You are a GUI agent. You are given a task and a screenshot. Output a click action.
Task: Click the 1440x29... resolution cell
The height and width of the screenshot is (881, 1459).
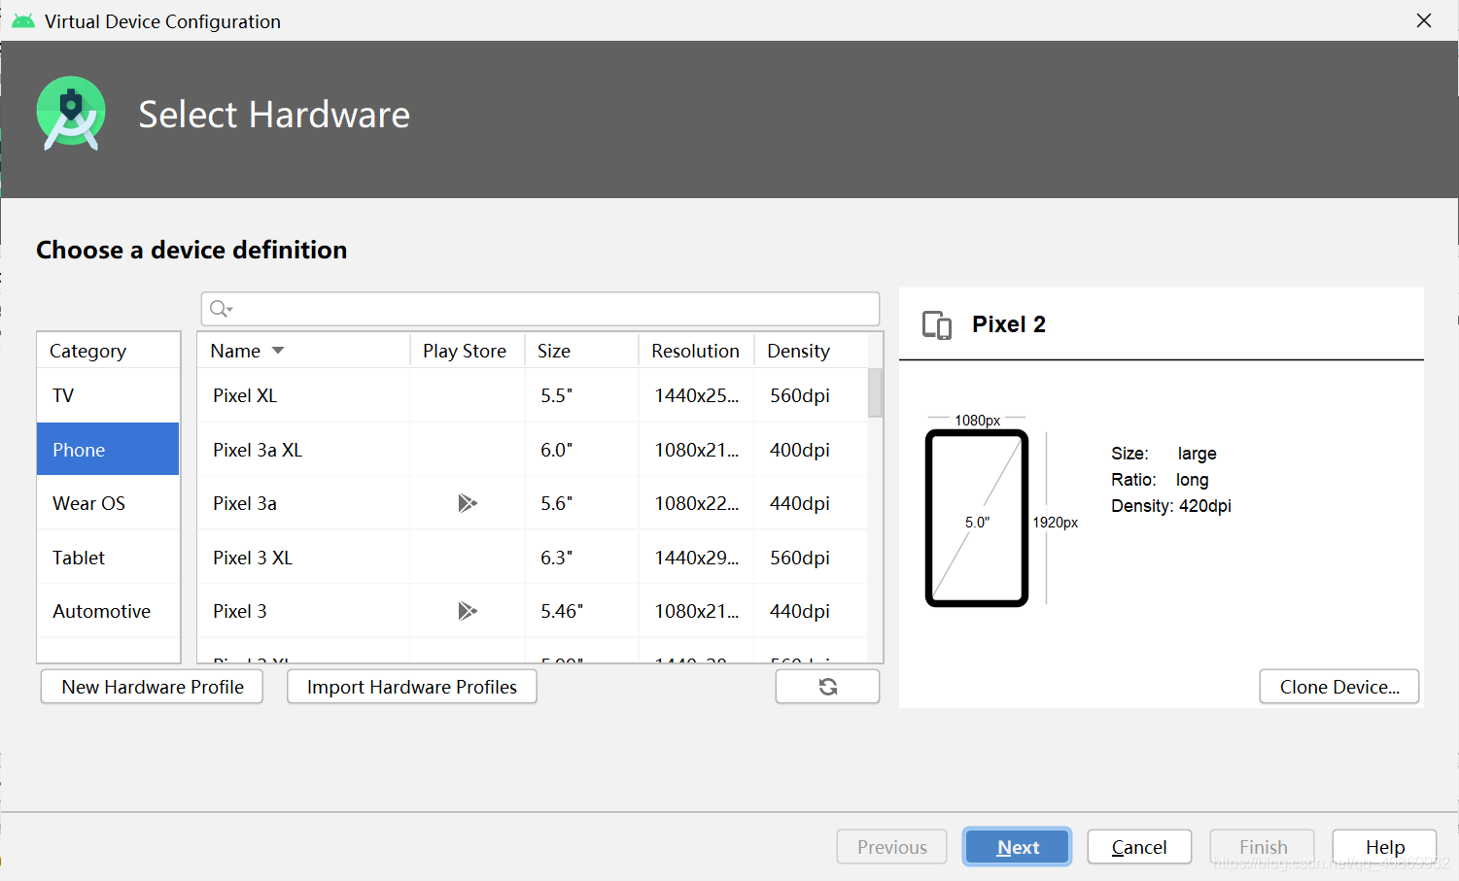696,558
